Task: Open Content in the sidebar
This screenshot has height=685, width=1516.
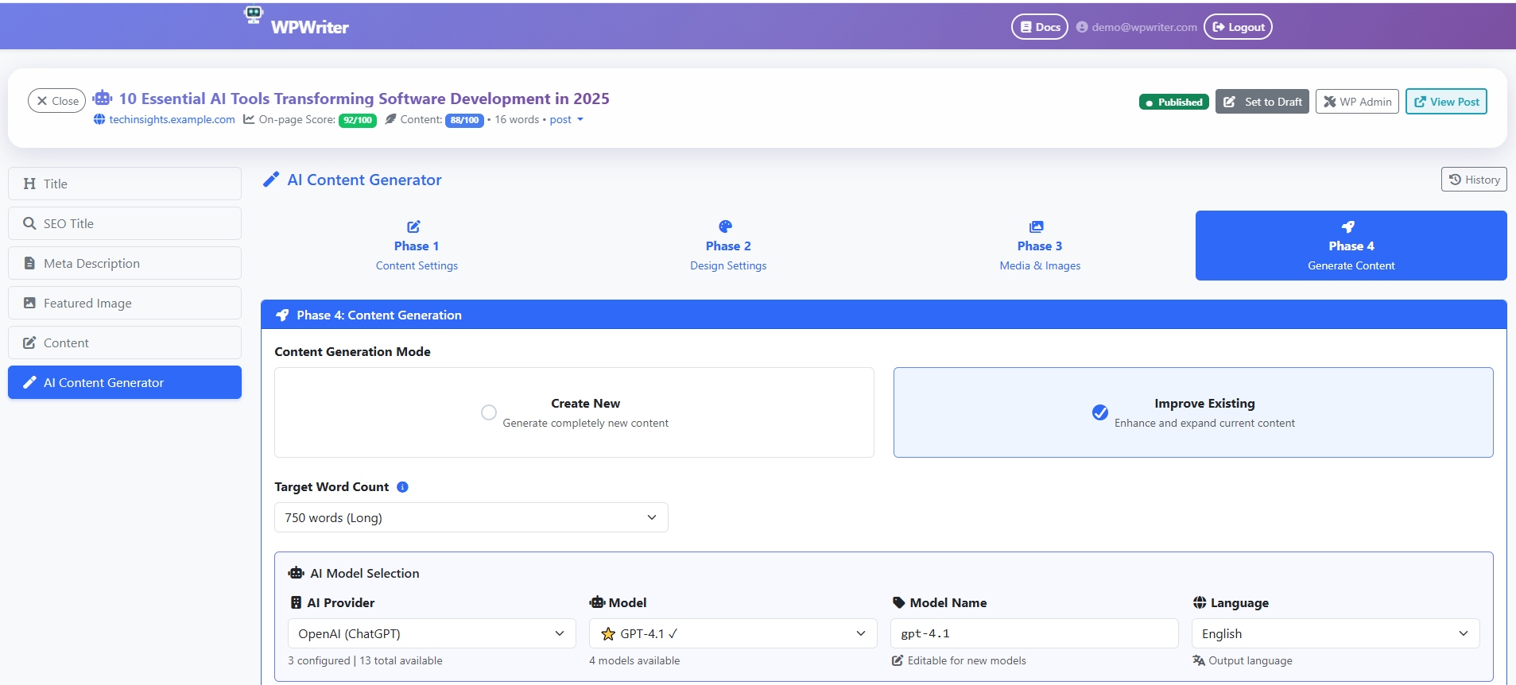Action: [x=125, y=342]
